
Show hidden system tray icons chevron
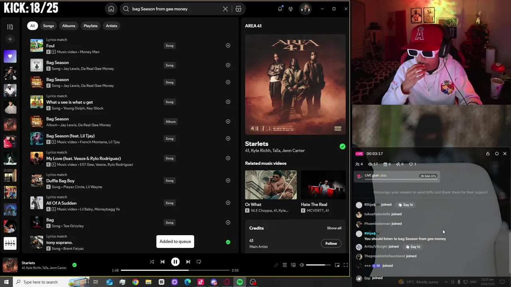click(x=446, y=282)
